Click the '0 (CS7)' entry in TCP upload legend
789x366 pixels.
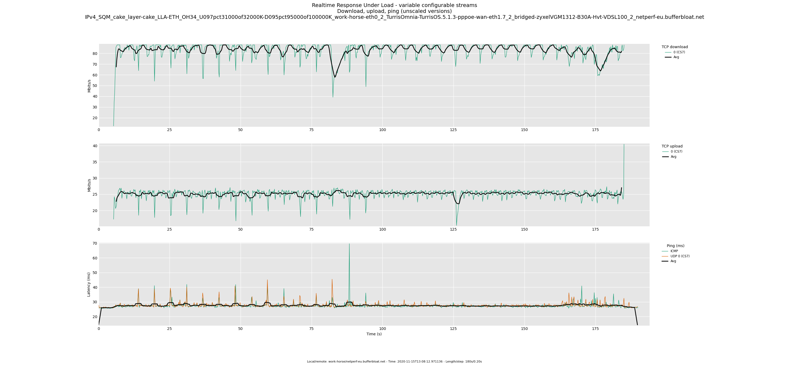(676, 152)
